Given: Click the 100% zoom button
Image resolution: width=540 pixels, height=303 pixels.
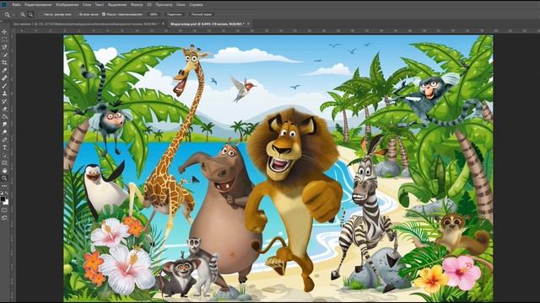Looking at the screenshot, I should 154,14.
